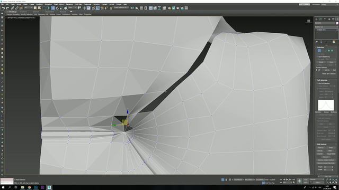This screenshot has height=190, width=339.
Task: Click the Target Weld button
Action: click(331, 154)
